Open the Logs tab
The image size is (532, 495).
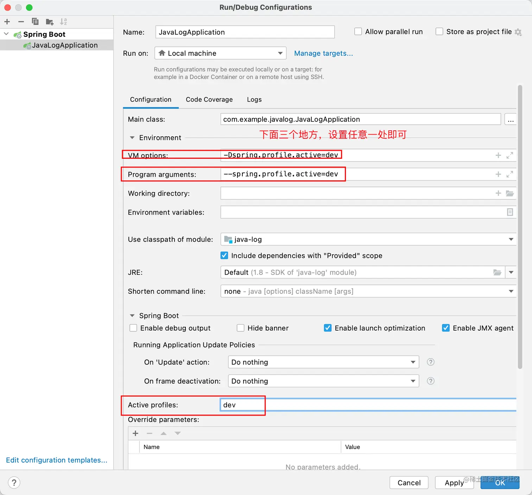pos(254,100)
